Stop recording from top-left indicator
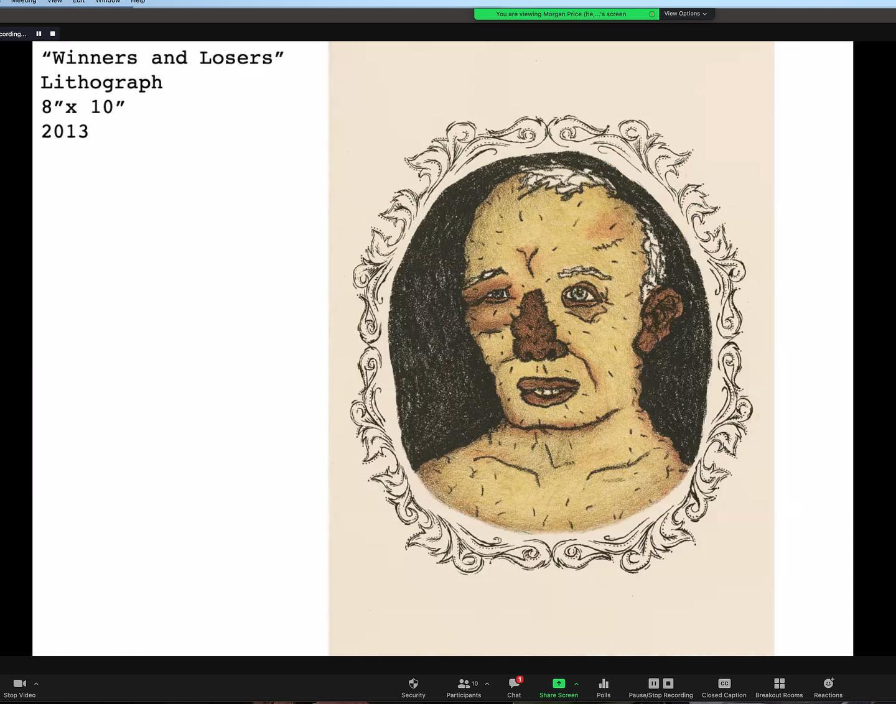Image resolution: width=896 pixels, height=704 pixels. [x=52, y=34]
